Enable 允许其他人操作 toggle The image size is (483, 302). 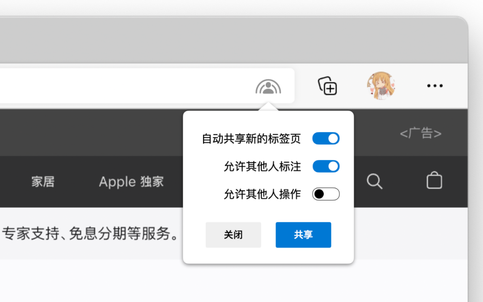click(x=326, y=194)
